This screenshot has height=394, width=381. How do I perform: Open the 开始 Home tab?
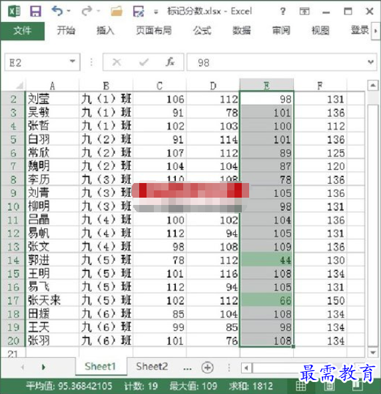tap(66, 31)
